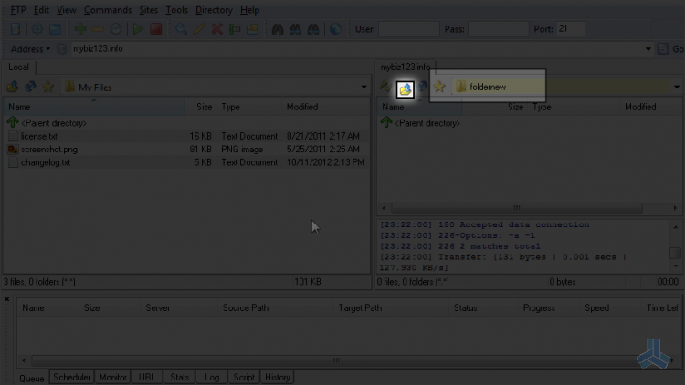This screenshot has width=685, height=385.
Task: Go up a folder in Local pane
Action: [13, 87]
